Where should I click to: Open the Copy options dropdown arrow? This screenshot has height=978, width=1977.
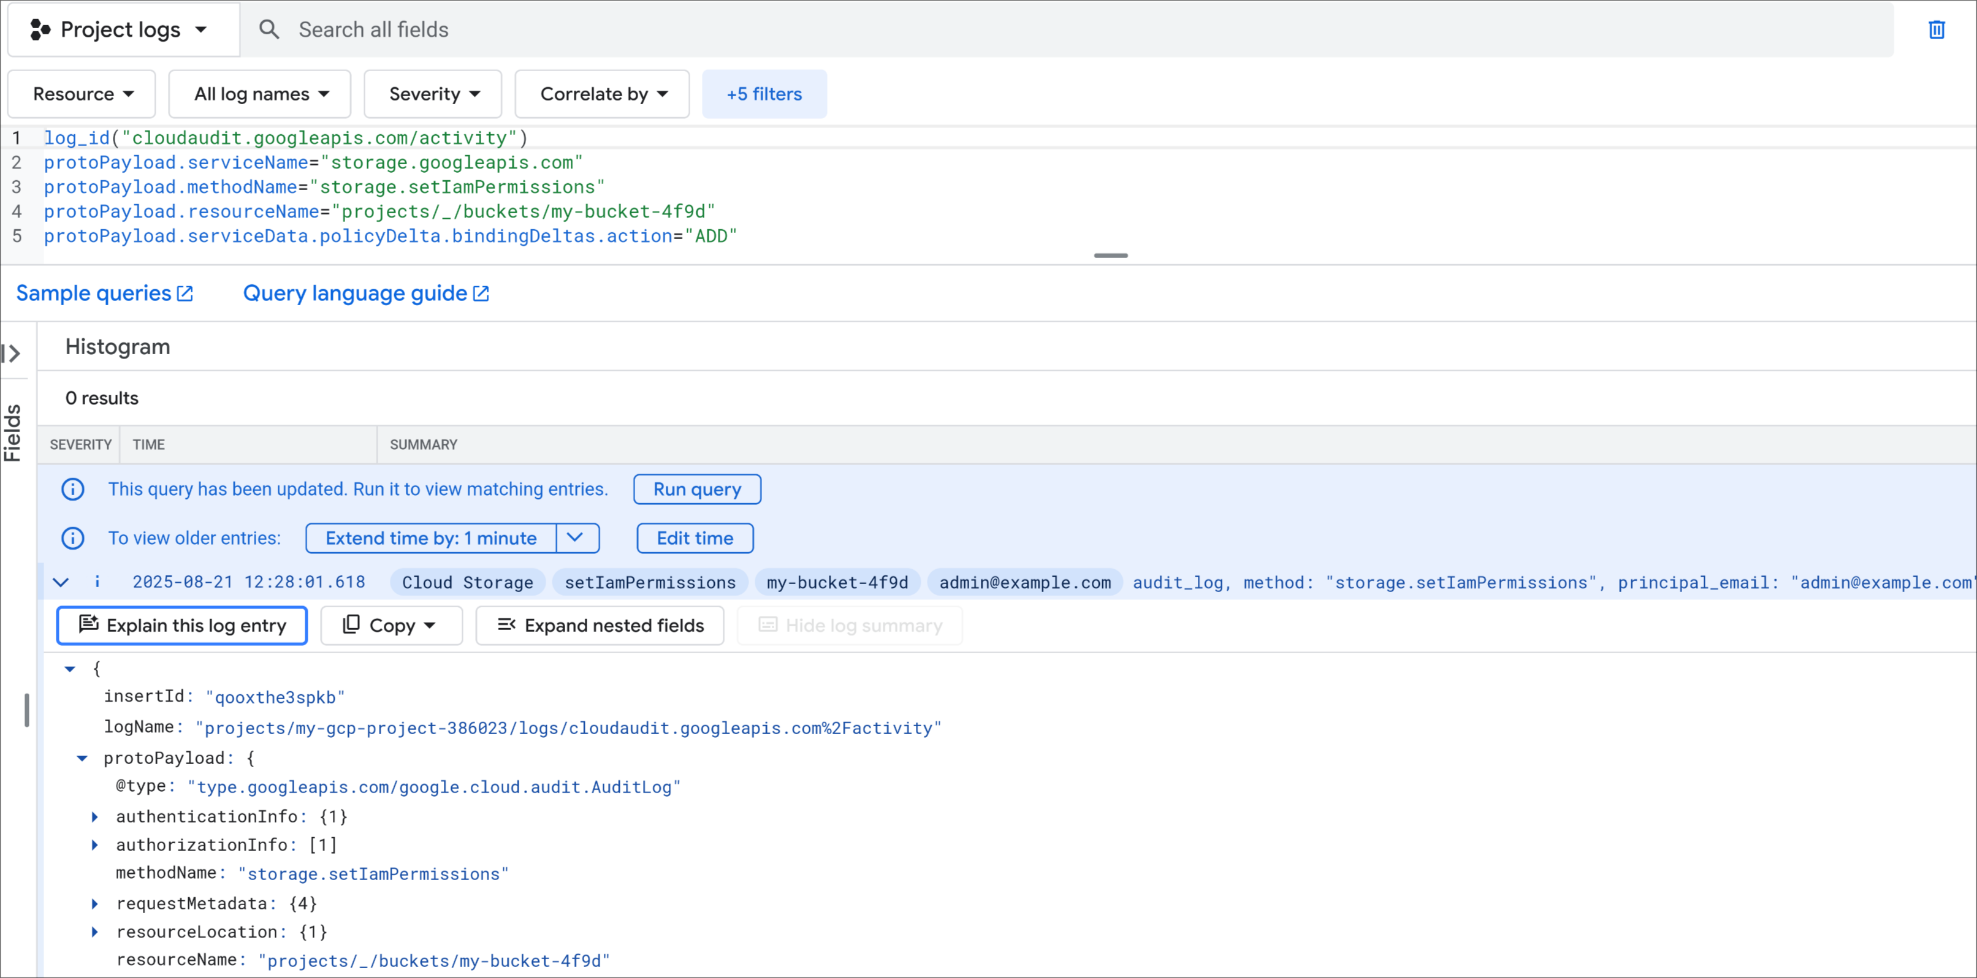(x=430, y=625)
